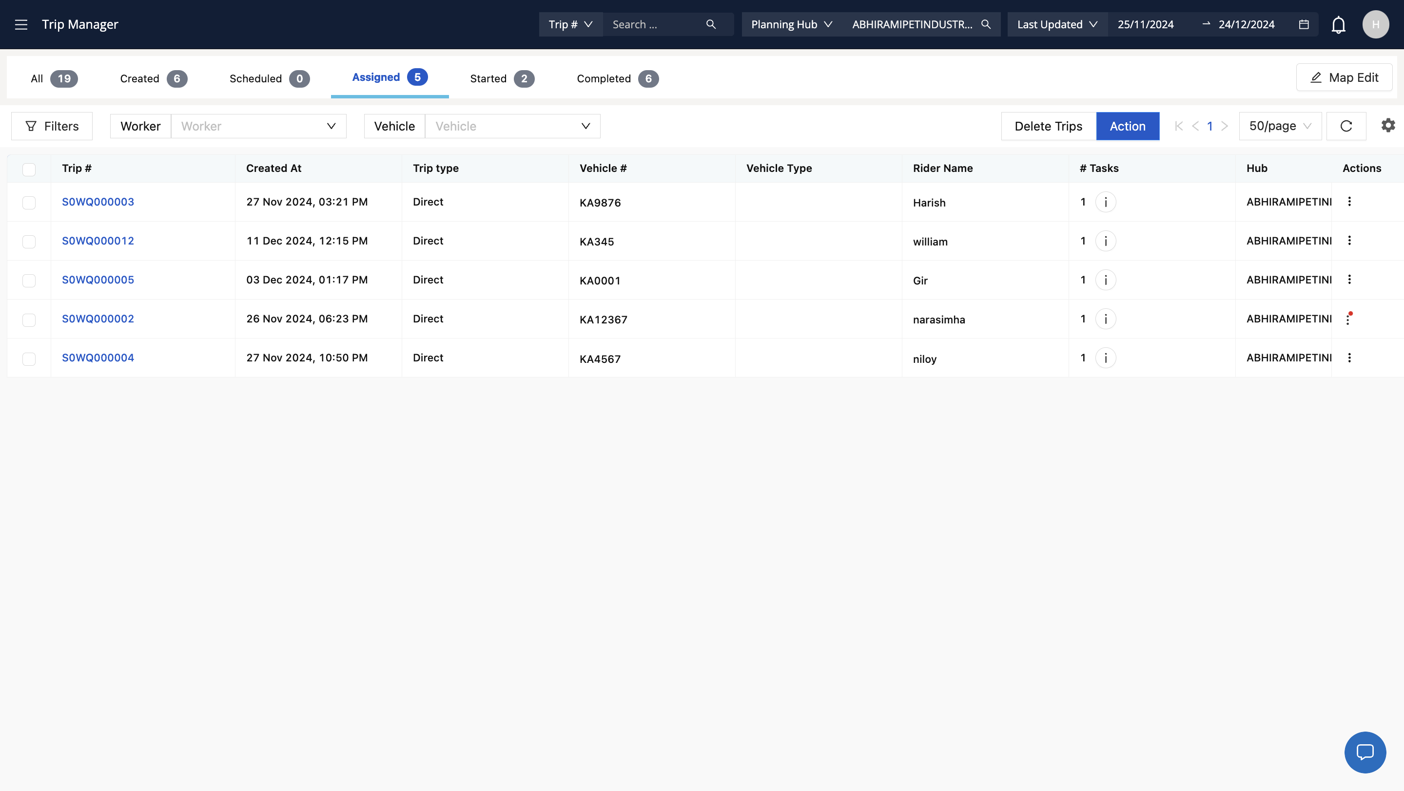The width and height of the screenshot is (1404, 791).
Task: Switch to the All tab
Action: point(54,79)
